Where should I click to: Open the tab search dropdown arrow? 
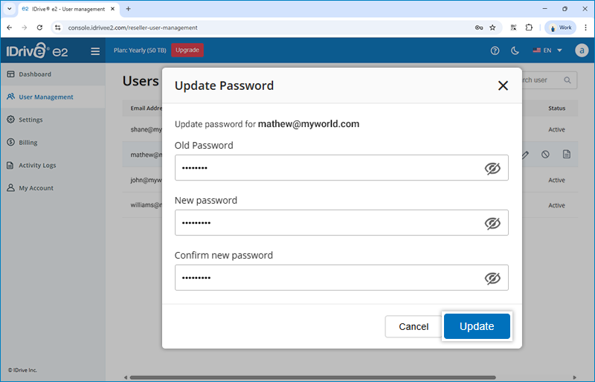click(x=8, y=9)
